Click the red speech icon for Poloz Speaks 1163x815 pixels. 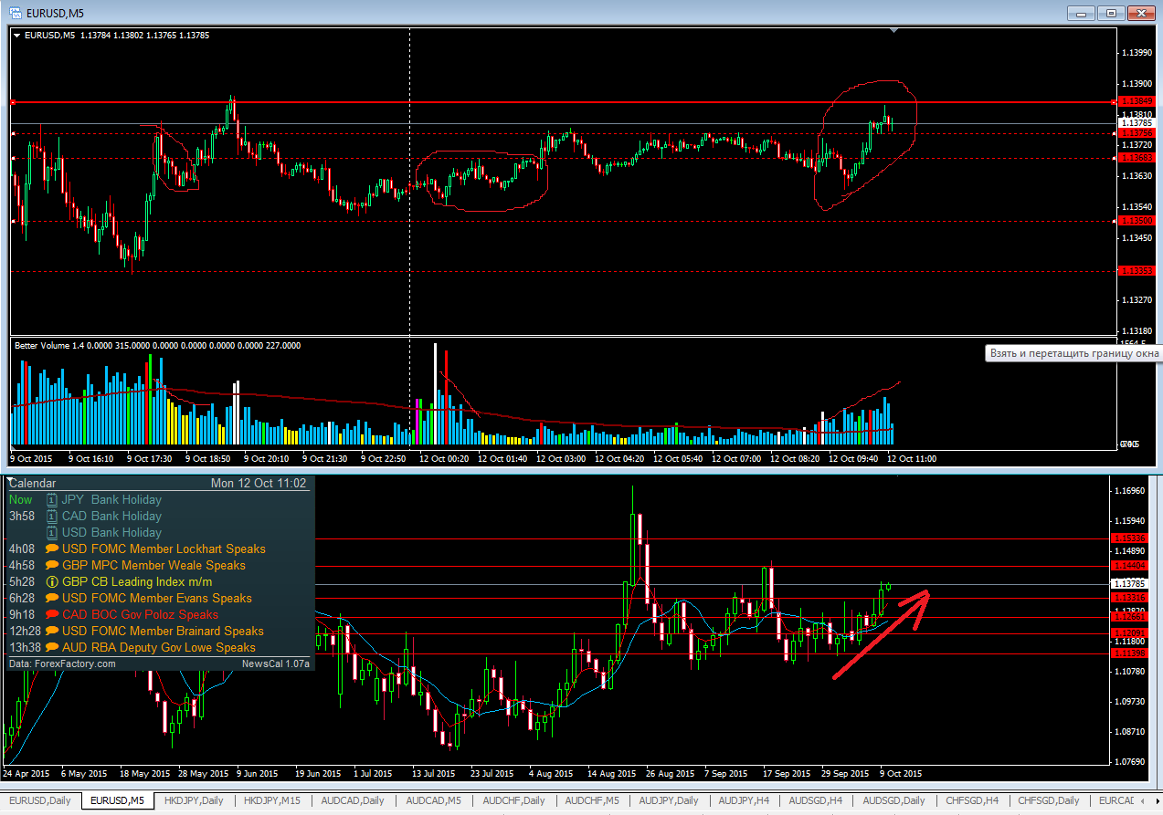(x=52, y=615)
